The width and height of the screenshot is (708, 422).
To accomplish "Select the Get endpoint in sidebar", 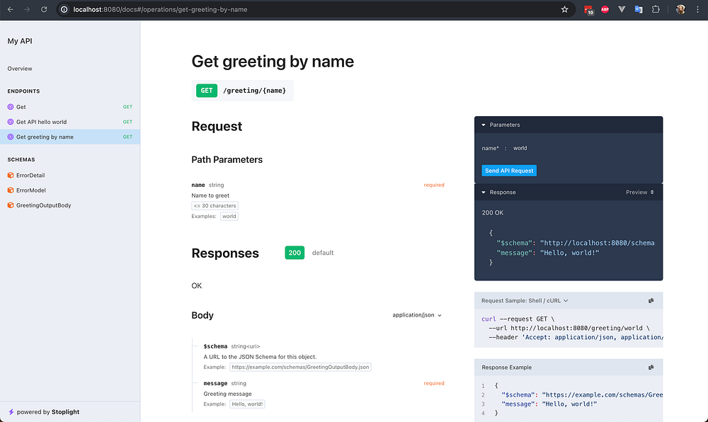I will [70, 107].
